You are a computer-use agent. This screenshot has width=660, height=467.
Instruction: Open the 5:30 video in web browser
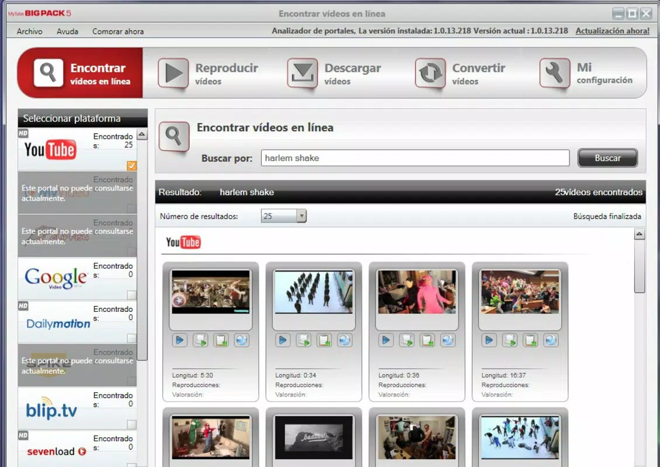242,340
